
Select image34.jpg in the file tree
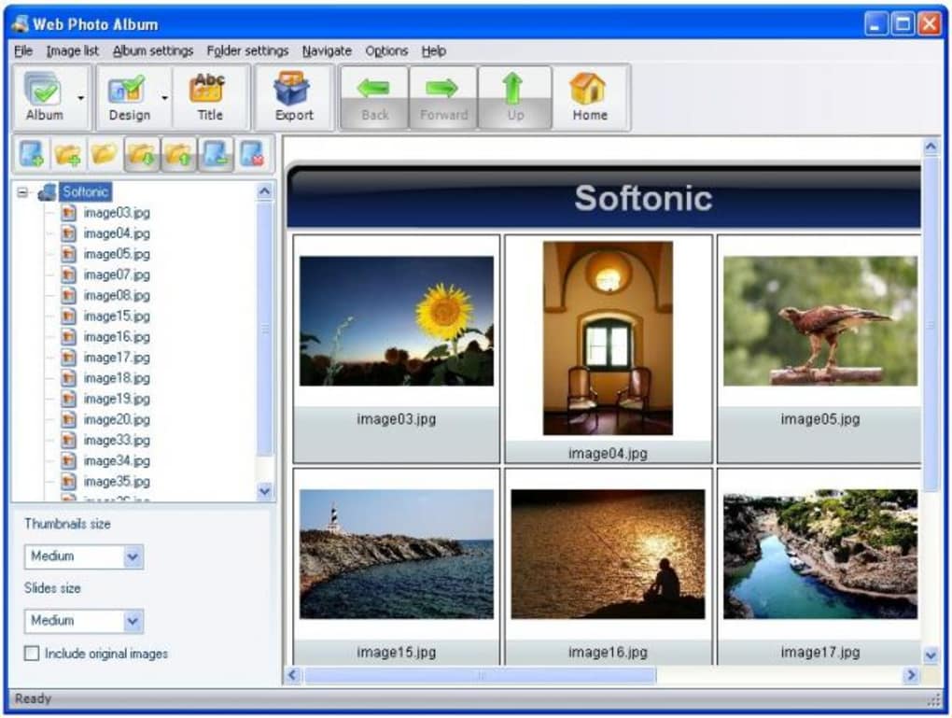pos(117,460)
